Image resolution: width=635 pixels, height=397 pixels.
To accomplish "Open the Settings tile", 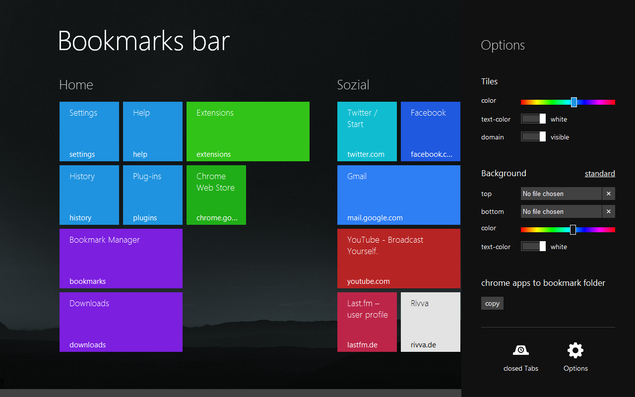I will pos(89,132).
